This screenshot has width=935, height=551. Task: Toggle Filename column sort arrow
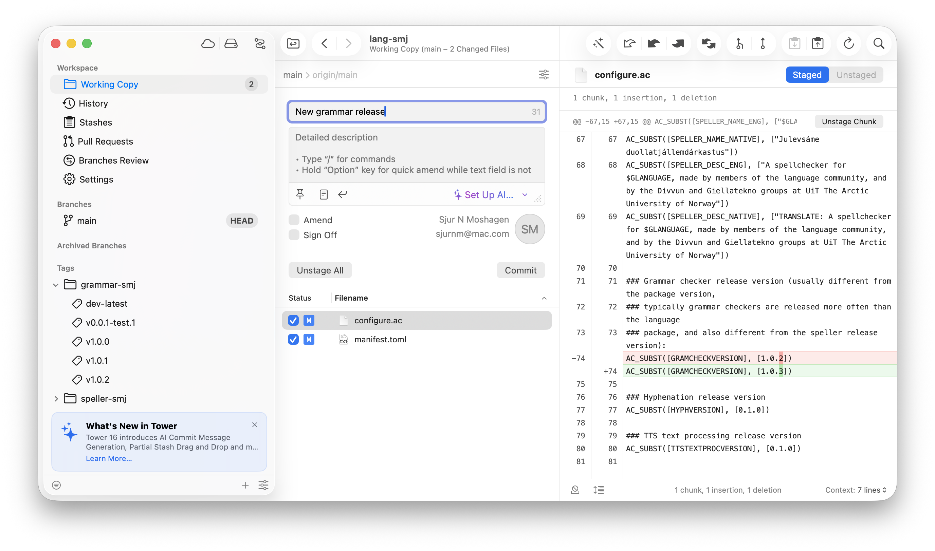click(x=544, y=298)
